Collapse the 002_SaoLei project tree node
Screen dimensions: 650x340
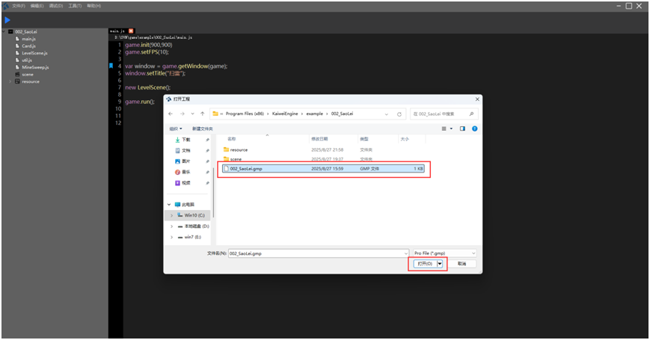click(4, 31)
